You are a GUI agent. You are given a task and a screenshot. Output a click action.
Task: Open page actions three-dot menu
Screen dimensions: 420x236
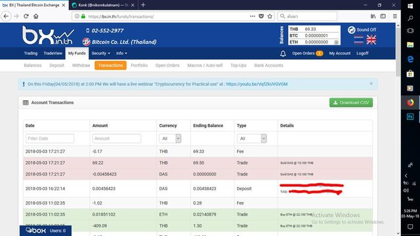click(x=252, y=16)
